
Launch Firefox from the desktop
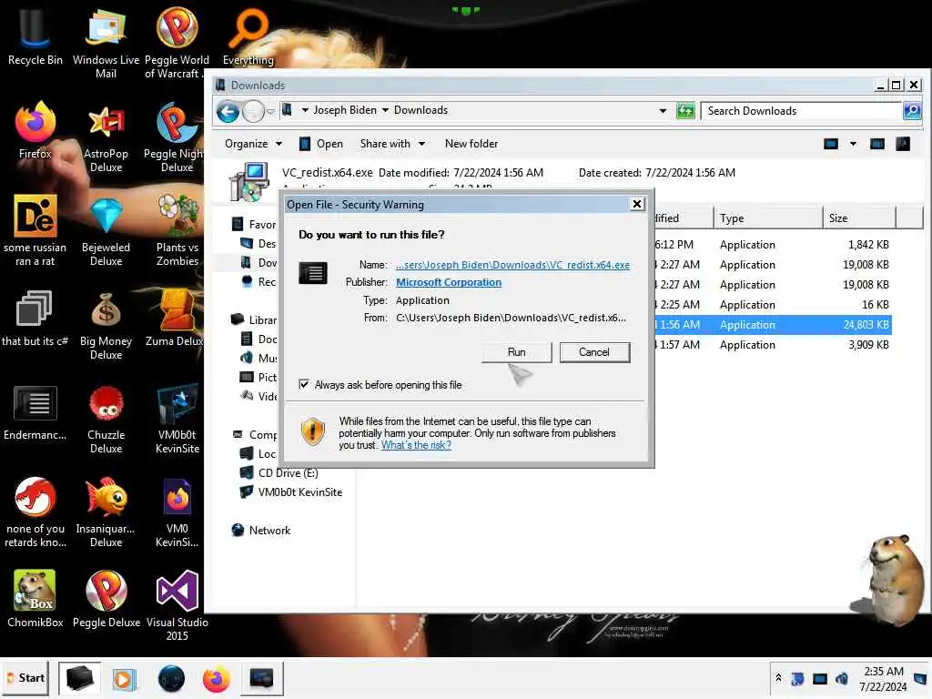click(35, 129)
